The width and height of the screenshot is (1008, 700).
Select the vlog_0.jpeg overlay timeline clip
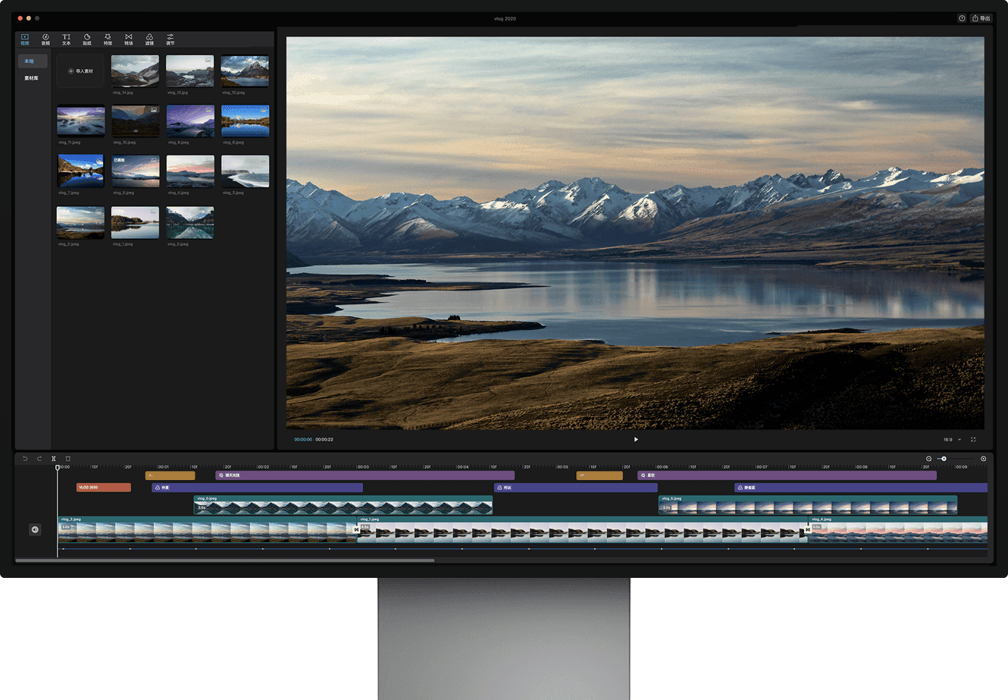click(x=343, y=505)
